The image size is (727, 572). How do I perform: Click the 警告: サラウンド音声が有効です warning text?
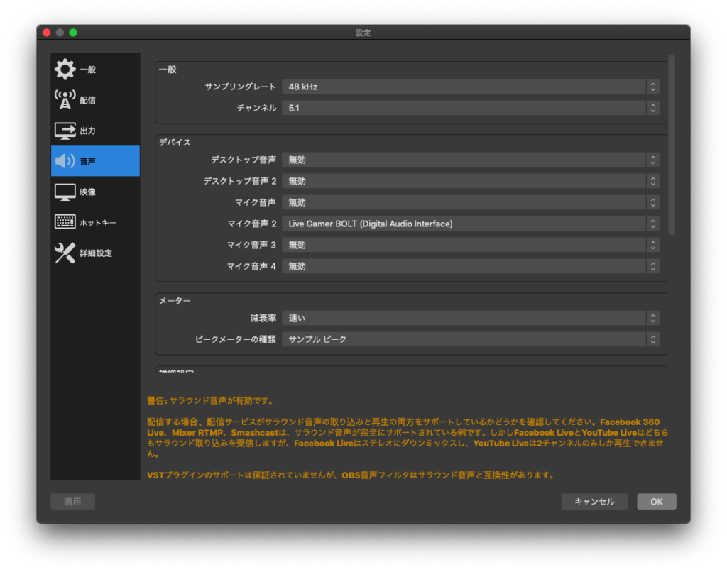(x=211, y=401)
